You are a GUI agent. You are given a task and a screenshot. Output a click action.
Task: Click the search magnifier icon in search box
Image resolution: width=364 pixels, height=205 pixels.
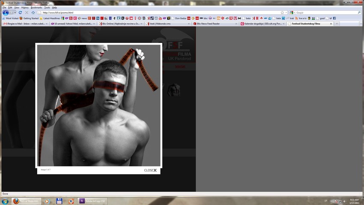pos(359,13)
